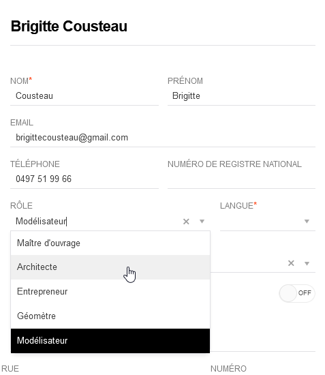Select Maître d'ouvrage from the role list

(110, 243)
